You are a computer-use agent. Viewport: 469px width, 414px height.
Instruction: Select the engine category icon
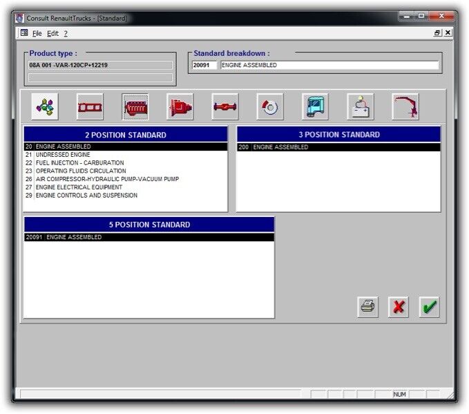pyautogui.click(x=135, y=107)
